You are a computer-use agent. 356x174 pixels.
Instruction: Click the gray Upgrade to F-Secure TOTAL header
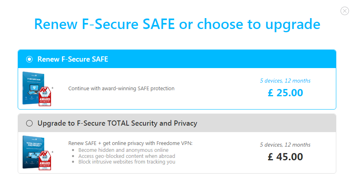181,123
